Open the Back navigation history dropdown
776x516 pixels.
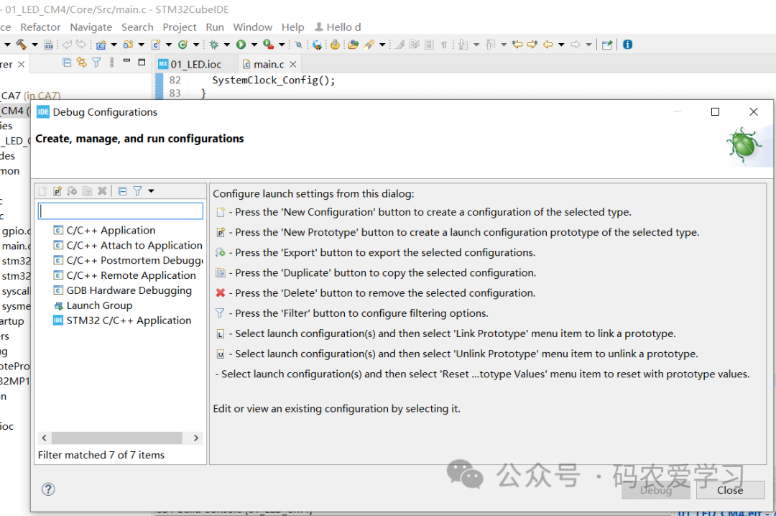(x=561, y=45)
